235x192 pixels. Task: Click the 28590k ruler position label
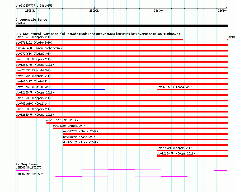[x=94, y=11]
